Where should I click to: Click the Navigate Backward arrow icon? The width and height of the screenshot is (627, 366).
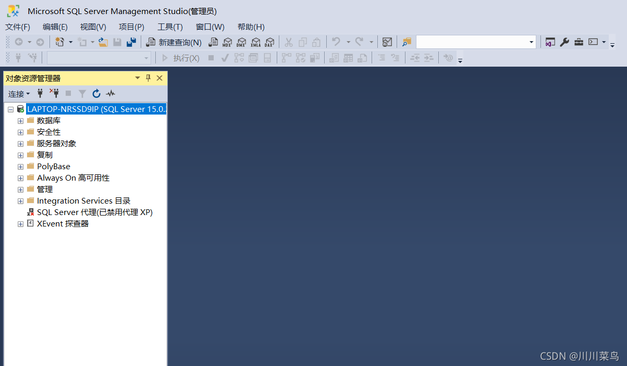coord(18,42)
